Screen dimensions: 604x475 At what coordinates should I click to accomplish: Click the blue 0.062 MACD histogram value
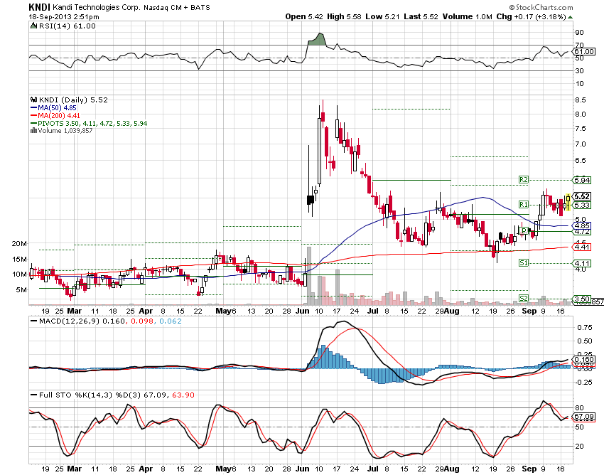tap(171, 321)
